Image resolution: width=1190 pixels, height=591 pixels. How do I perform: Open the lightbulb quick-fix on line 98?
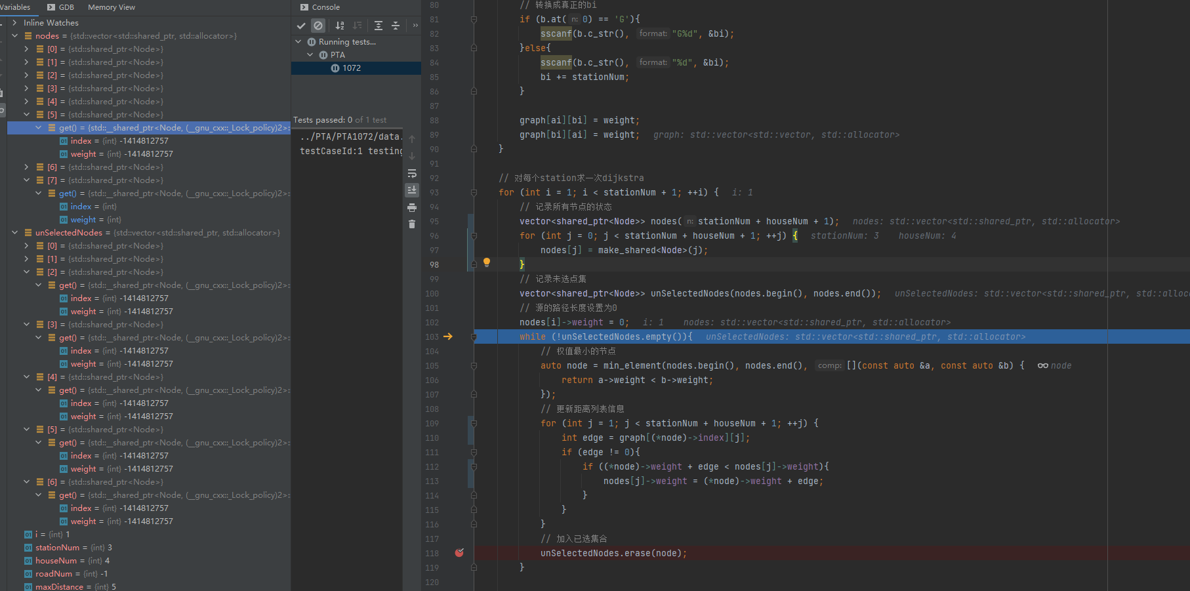(x=487, y=262)
